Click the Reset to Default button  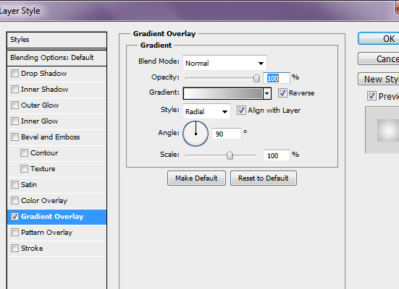tap(264, 178)
